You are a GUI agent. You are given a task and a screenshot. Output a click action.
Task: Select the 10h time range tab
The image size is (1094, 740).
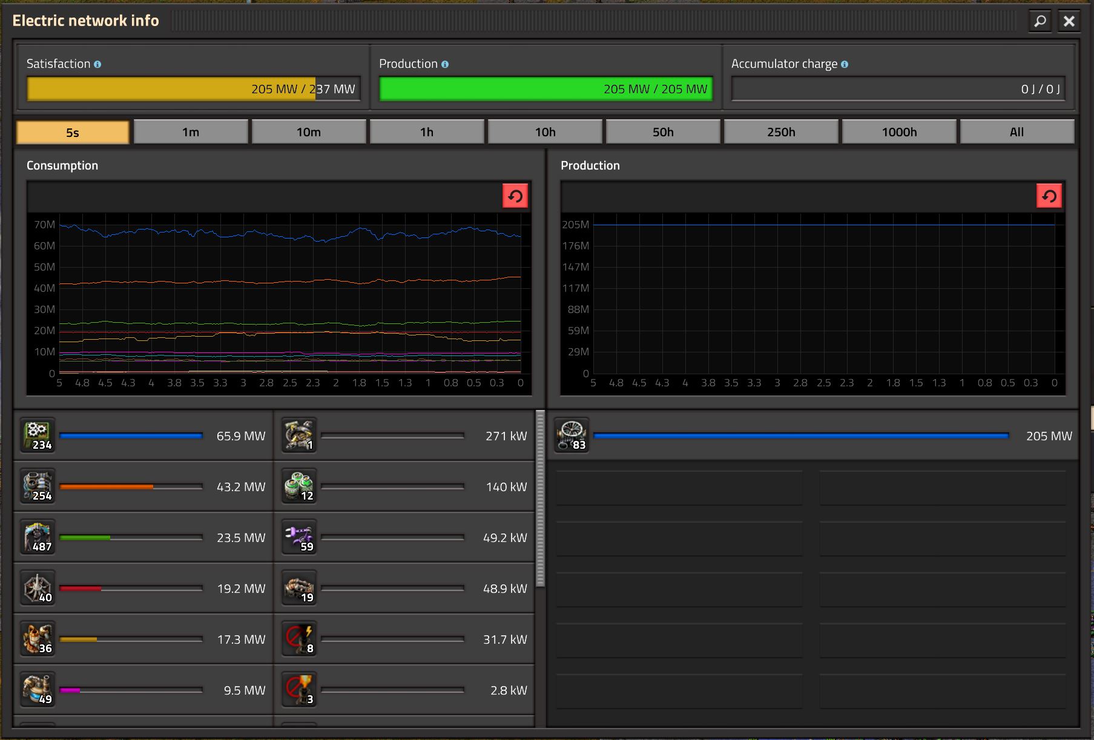(x=545, y=132)
